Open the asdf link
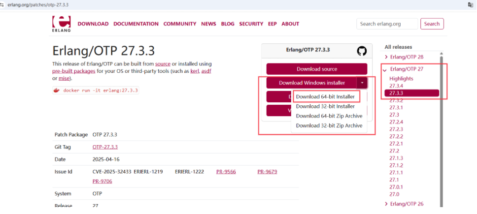 click(206, 71)
